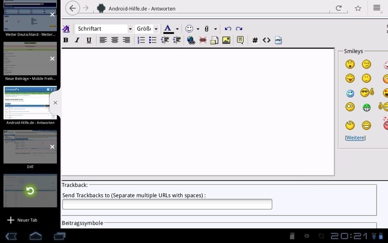Close the Android-Hilfe.de Antworten tab
The height and width of the screenshot is (243, 388).
55,103
